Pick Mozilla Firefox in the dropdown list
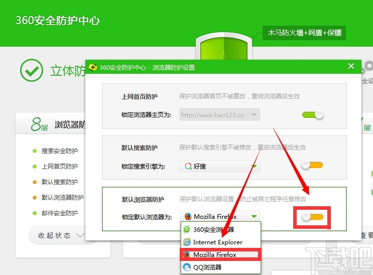373x275 pixels. point(221,254)
